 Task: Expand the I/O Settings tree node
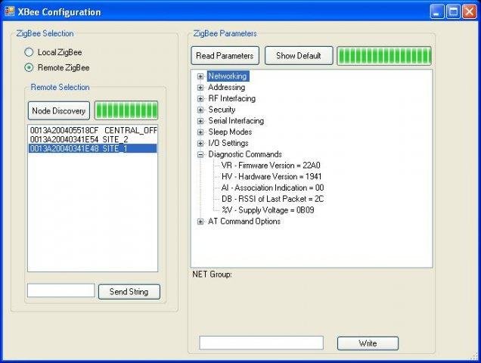(x=200, y=143)
